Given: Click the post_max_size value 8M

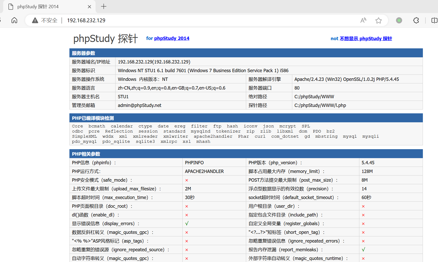Looking at the screenshot, I should click(364, 180).
